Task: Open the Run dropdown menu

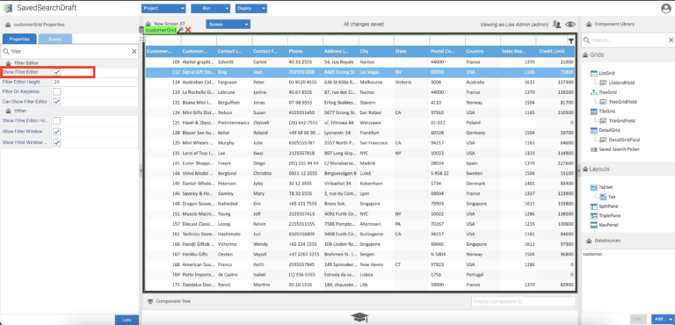Action: click(x=211, y=9)
